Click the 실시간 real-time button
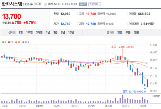This screenshot has height=109, width=161. (83, 4)
